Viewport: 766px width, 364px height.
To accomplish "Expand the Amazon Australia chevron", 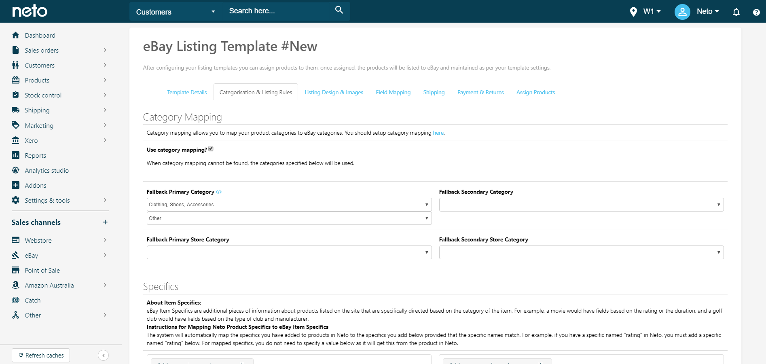I will click(x=105, y=285).
